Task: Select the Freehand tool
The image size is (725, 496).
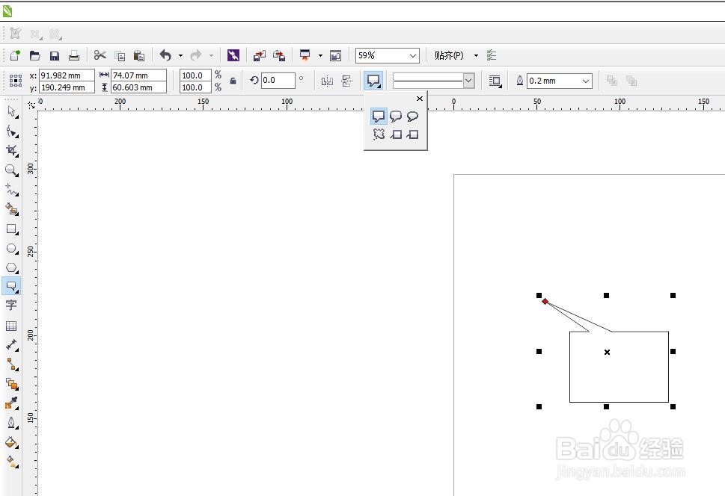Action: point(12,190)
